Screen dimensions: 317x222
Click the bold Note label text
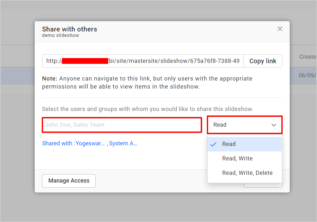(x=50, y=79)
